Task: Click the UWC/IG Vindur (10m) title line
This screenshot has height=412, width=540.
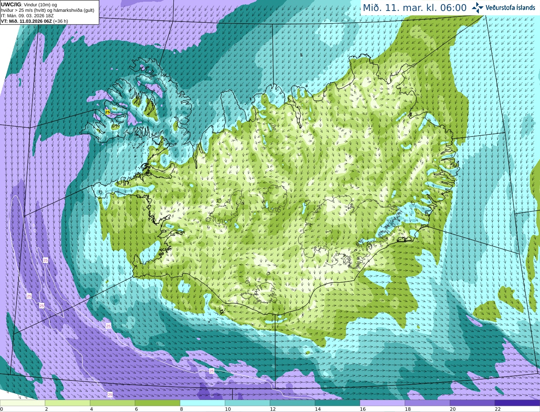Action: pyautogui.click(x=29, y=5)
